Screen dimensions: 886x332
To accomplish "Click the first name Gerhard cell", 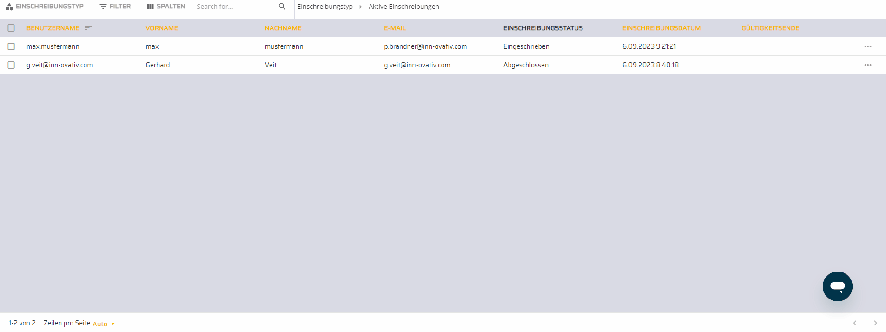I will [158, 65].
